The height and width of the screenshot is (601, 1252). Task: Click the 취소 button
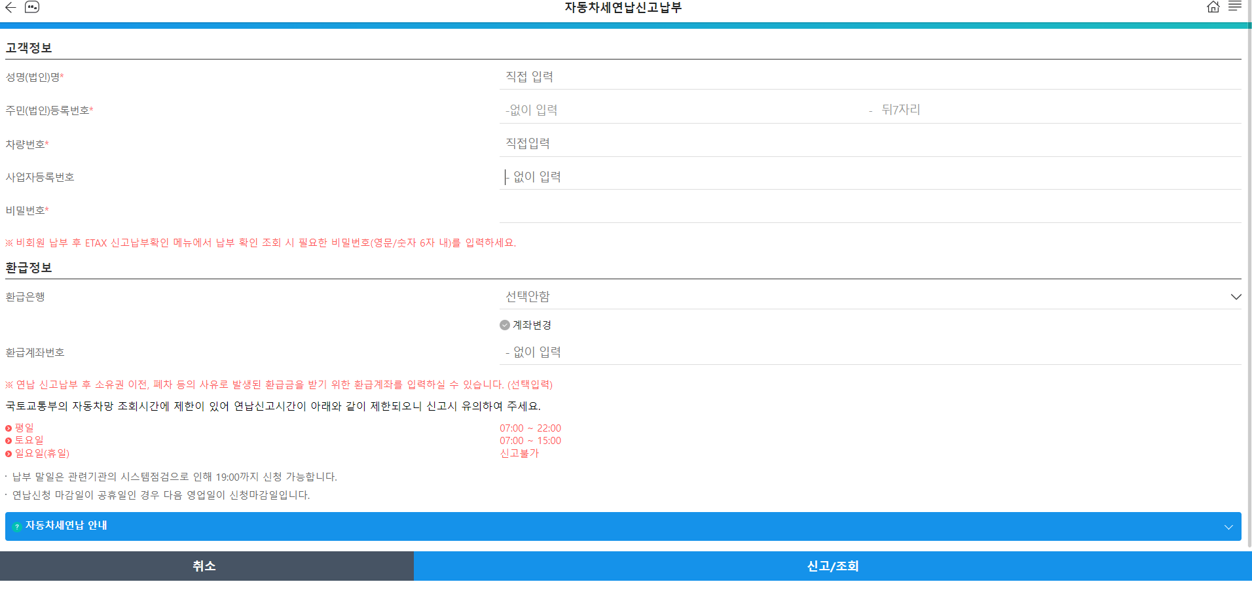click(x=207, y=566)
